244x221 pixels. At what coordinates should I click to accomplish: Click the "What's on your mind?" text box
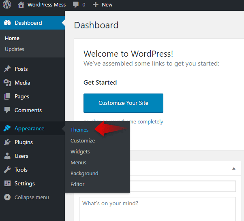click(157, 208)
